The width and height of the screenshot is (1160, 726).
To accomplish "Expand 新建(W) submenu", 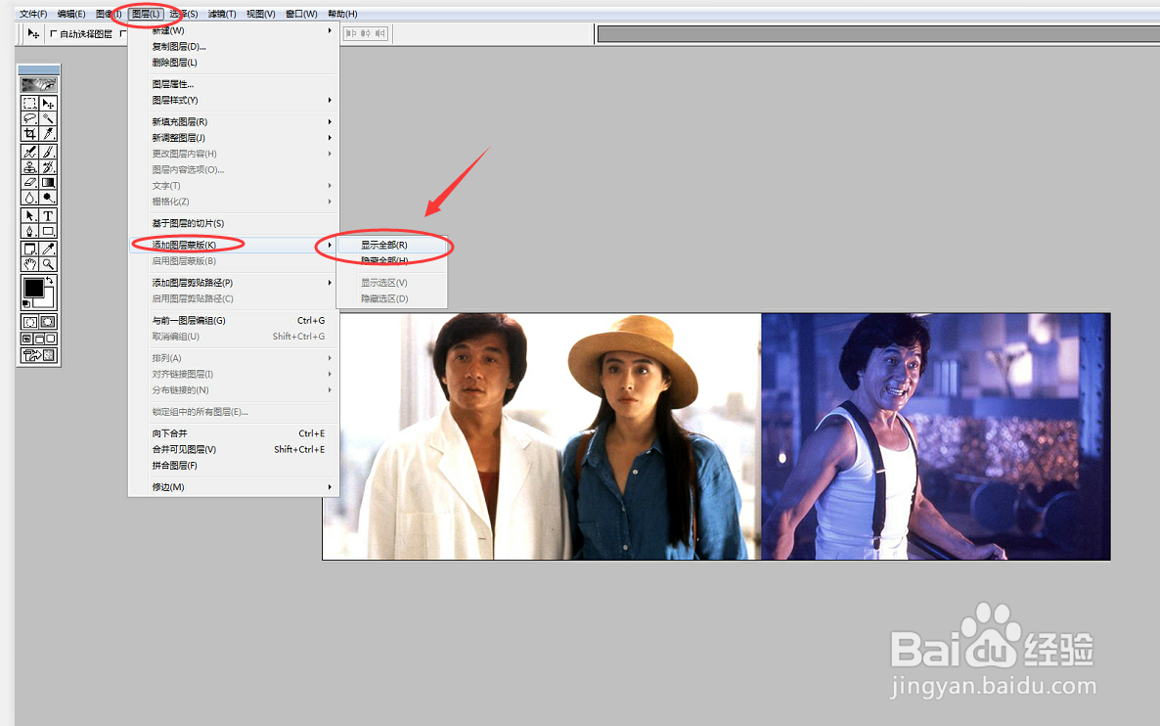I will 234,30.
